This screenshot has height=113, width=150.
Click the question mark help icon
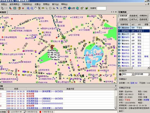coord(19,8)
